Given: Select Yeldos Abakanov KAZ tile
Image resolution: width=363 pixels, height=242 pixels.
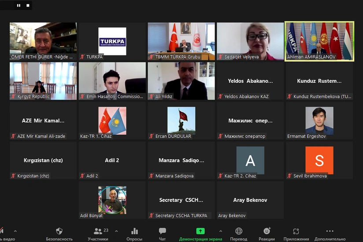Looking at the screenshot, I should click(x=250, y=81).
